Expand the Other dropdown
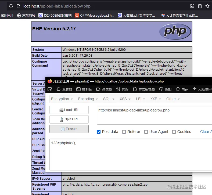 point(173,99)
